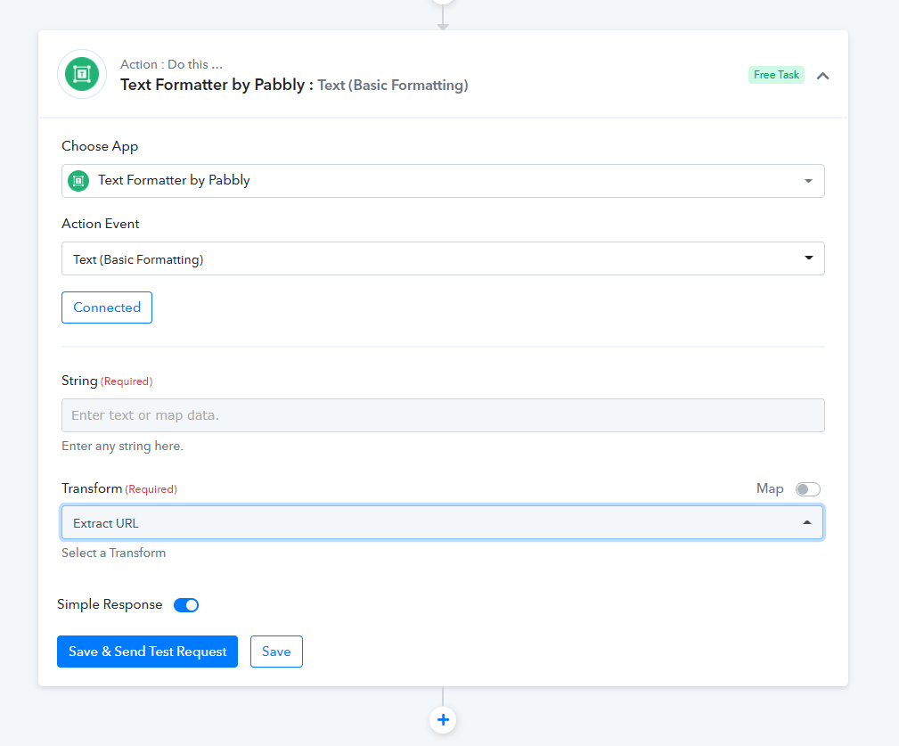Disable the Simple Response toggle
The width and height of the screenshot is (899, 746).
186,605
